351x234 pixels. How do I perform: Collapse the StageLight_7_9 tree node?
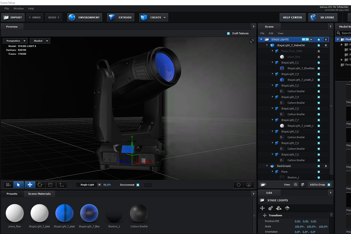(x=272, y=74)
